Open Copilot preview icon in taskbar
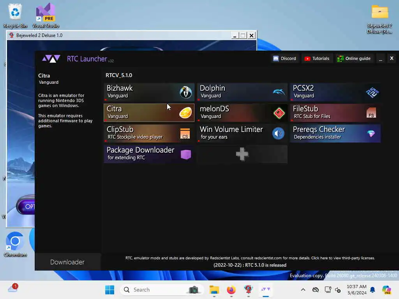The height and width of the screenshot is (299, 399). [387, 290]
